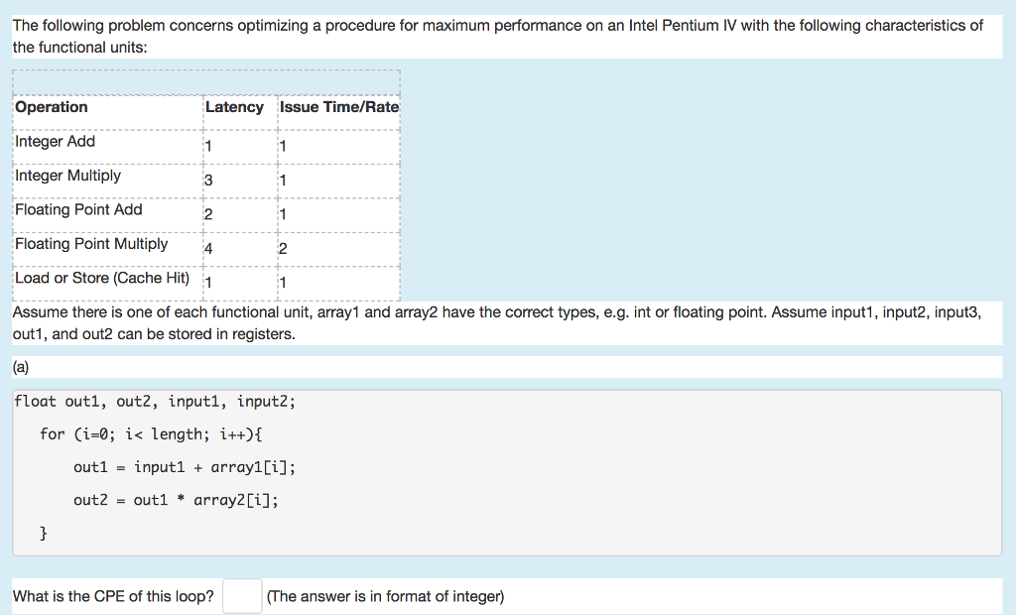The image size is (1016, 615).
Task: Select the Floating Point Multiply row label
Action: pos(91,244)
